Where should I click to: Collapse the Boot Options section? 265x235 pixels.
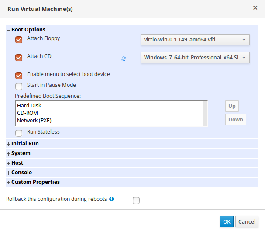click(26, 30)
